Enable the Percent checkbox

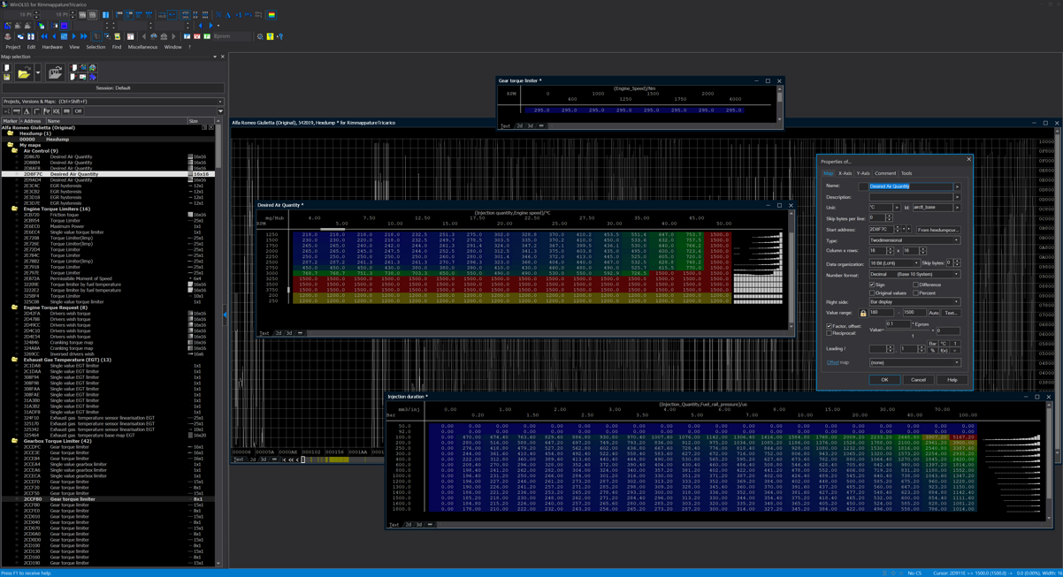pos(915,293)
